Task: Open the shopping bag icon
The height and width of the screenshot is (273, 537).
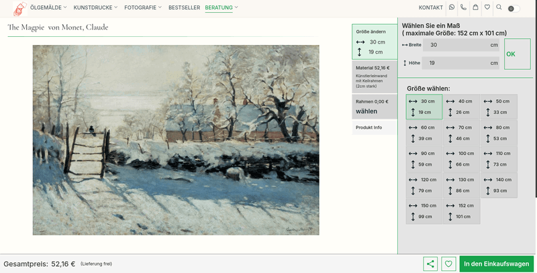Action: pos(475,7)
